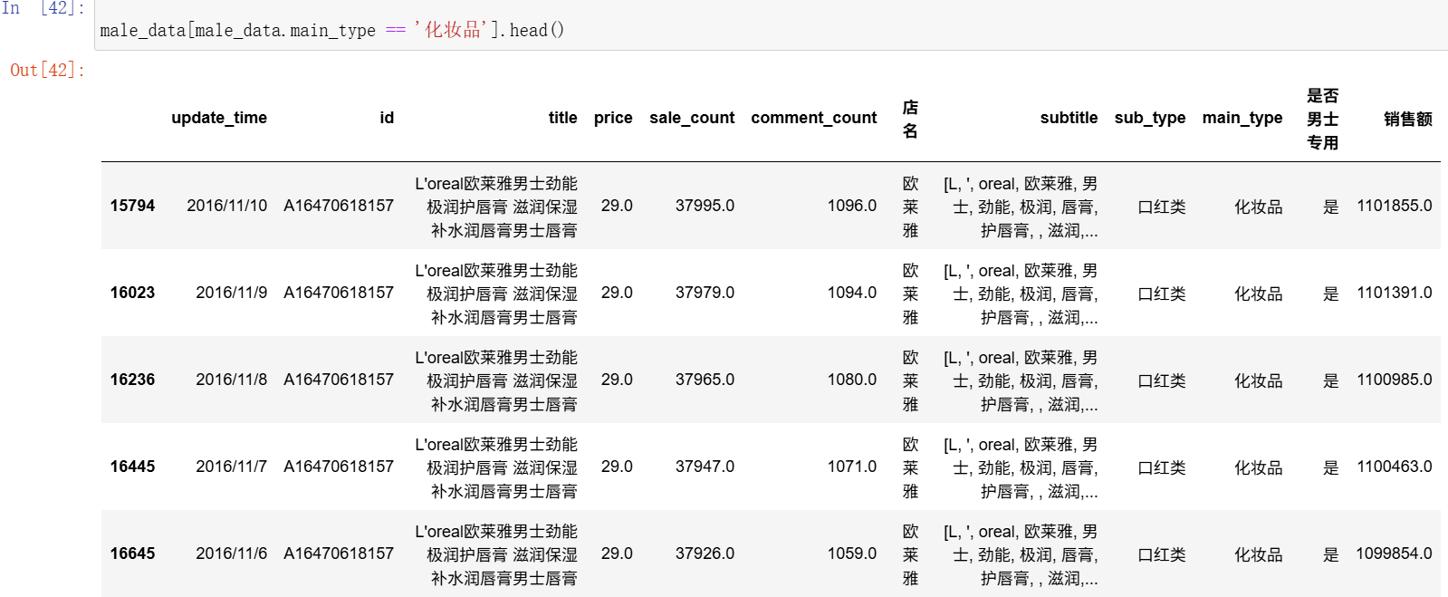1448x597 pixels.
Task: Select row index 16445
Action: 132,467
